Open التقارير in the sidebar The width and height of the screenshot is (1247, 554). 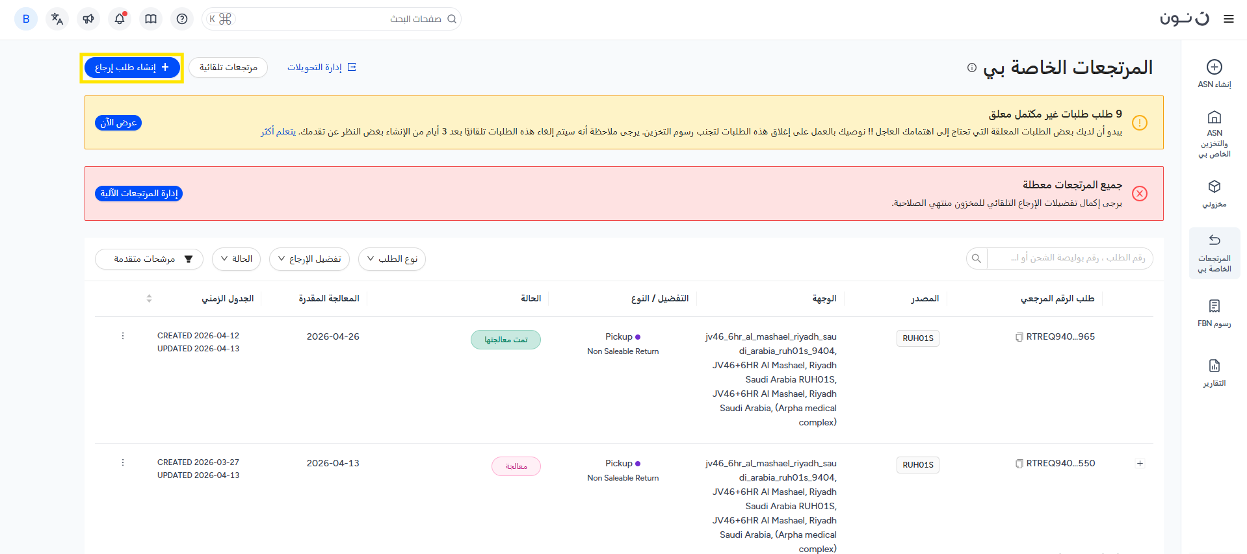coord(1214,373)
